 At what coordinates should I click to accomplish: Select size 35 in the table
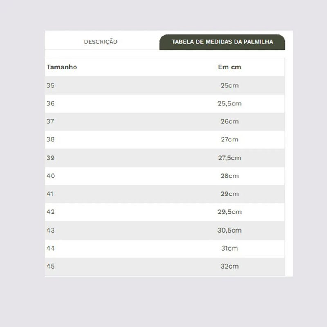pyautogui.click(x=50, y=85)
